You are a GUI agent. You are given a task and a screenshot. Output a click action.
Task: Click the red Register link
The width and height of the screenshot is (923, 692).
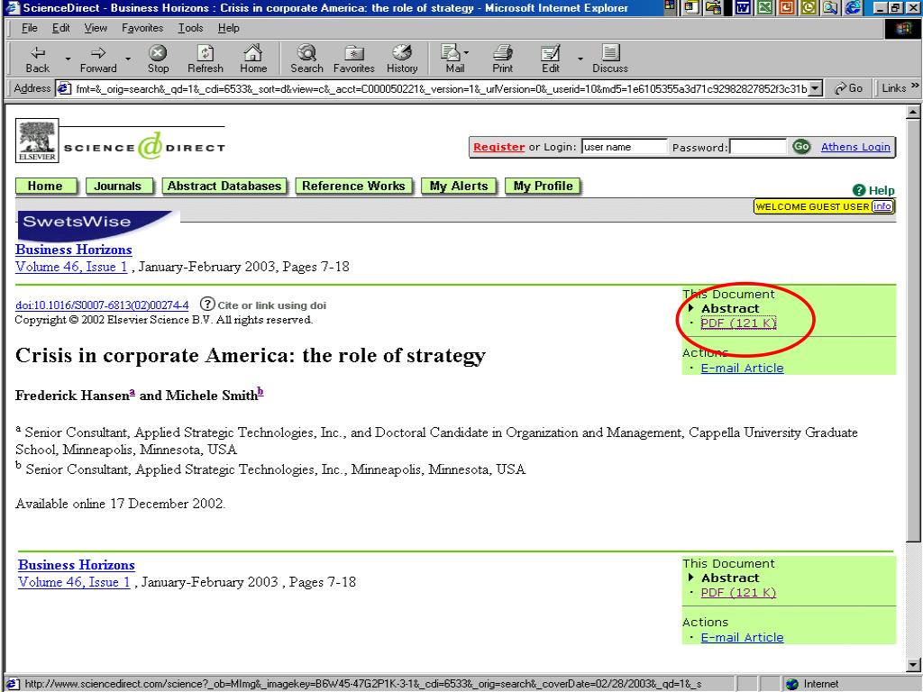[498, 147]
